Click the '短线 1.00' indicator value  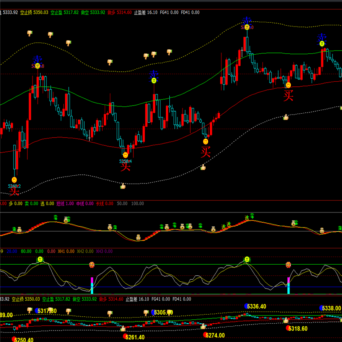pyautogui.click(x=65, y=203)
